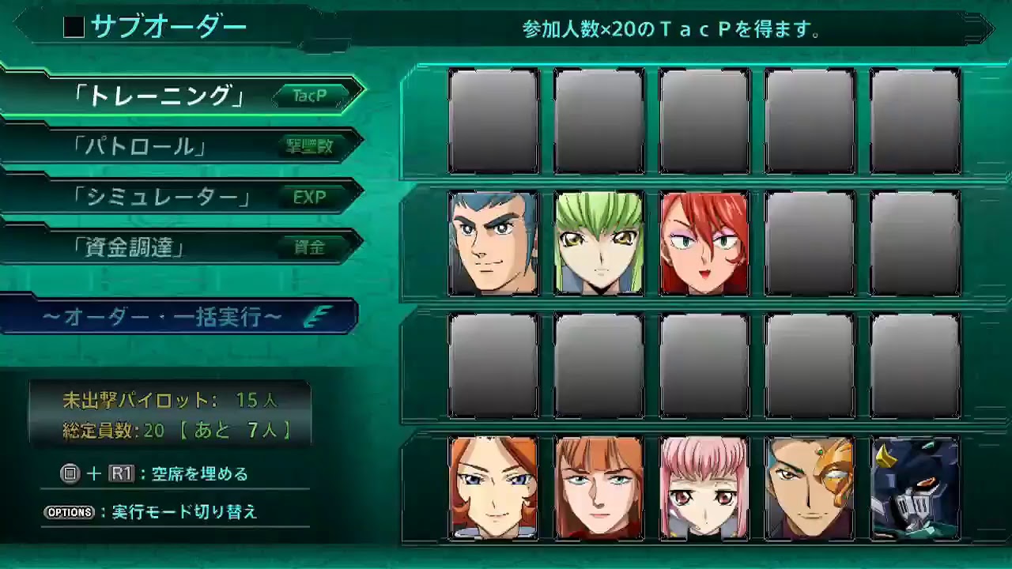This screenshot has height=569, width=1012.
Task: Click the 撃墜数 badge on patrol row
Action: tap(310, 146)
